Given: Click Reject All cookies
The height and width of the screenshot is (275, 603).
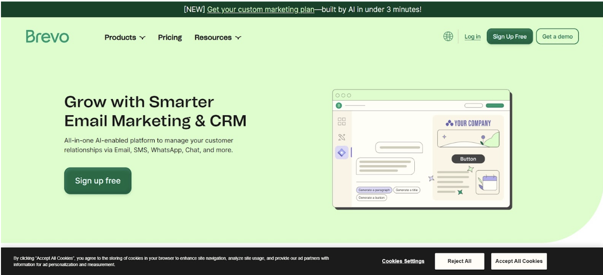Looking at the screenshot, I should (x=460, y=261).
